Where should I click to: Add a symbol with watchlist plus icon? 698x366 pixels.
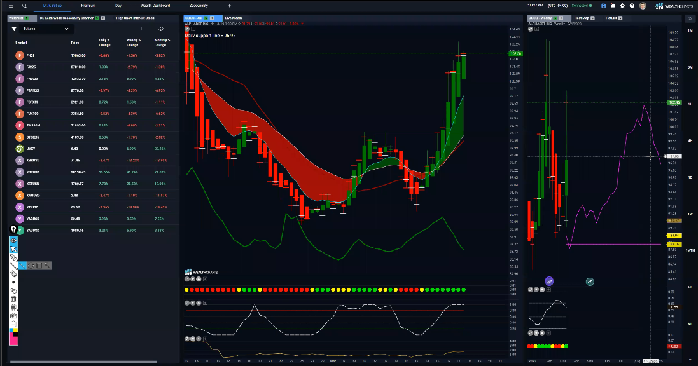141,29
